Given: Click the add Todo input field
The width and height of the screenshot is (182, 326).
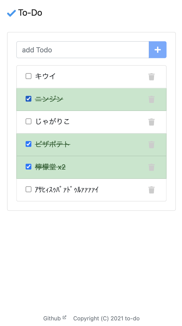Looking at the screenshot, I should pos(82,50).
